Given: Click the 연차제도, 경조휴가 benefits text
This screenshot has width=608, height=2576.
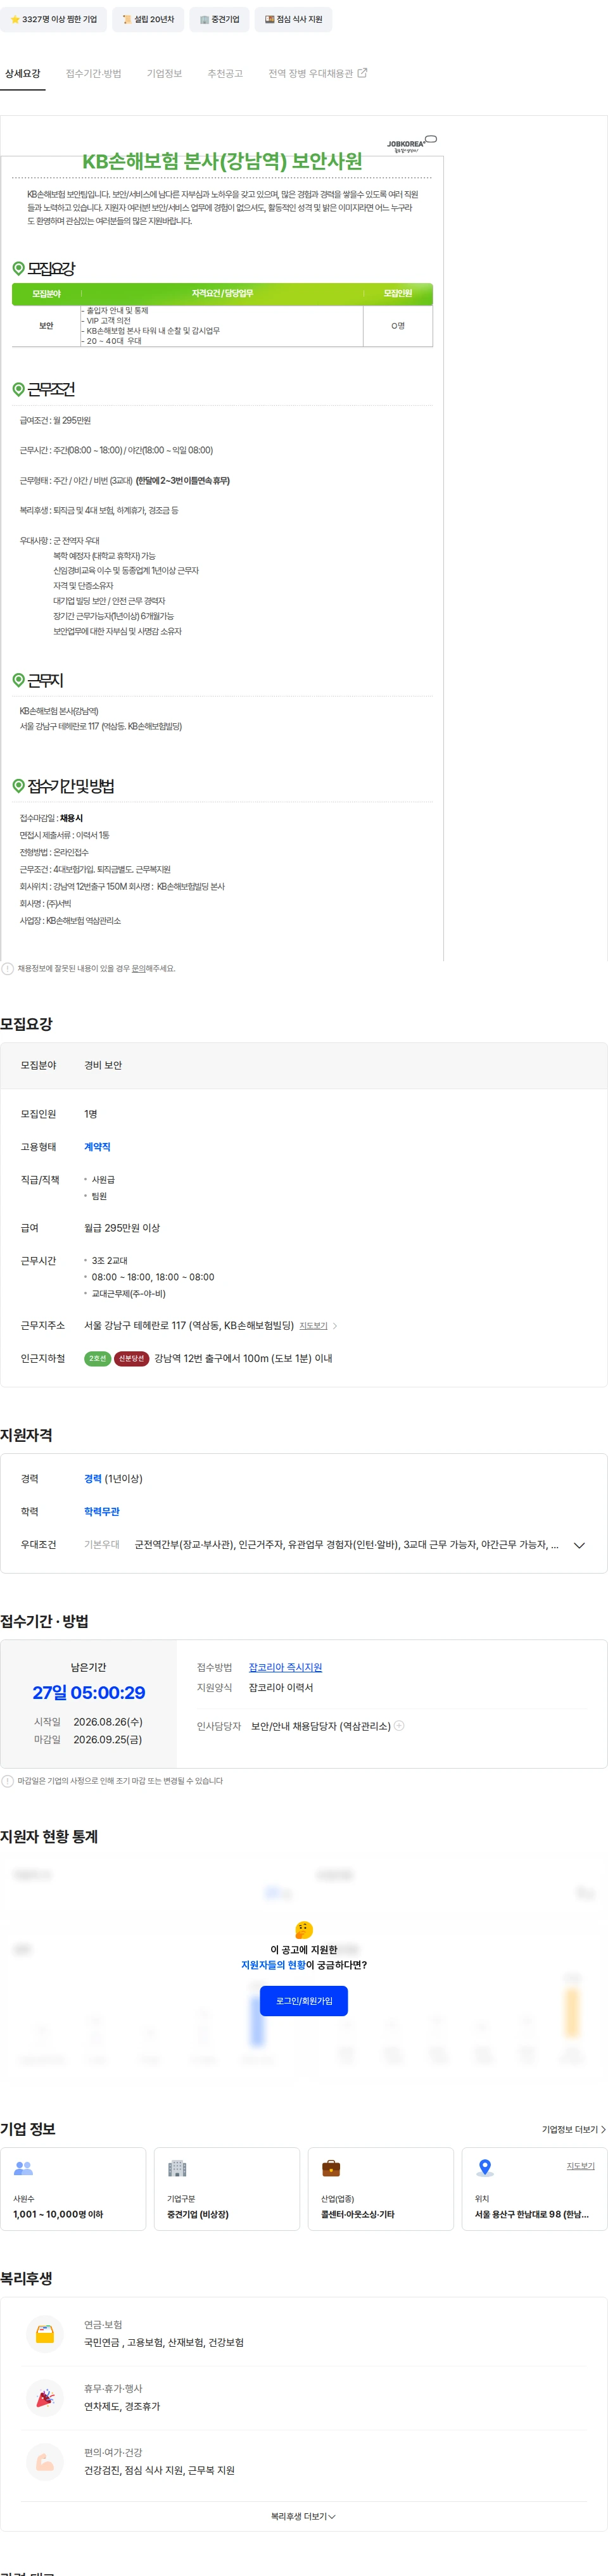Looking at the screenshot, I should point(122,2407).
